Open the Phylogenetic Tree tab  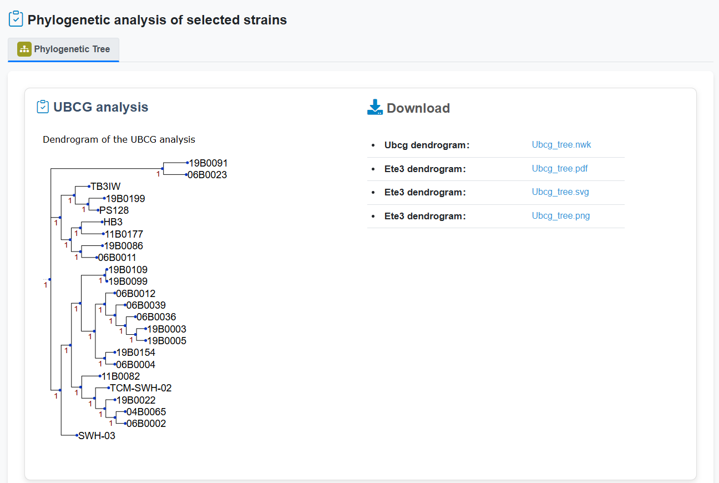(63, 49)
